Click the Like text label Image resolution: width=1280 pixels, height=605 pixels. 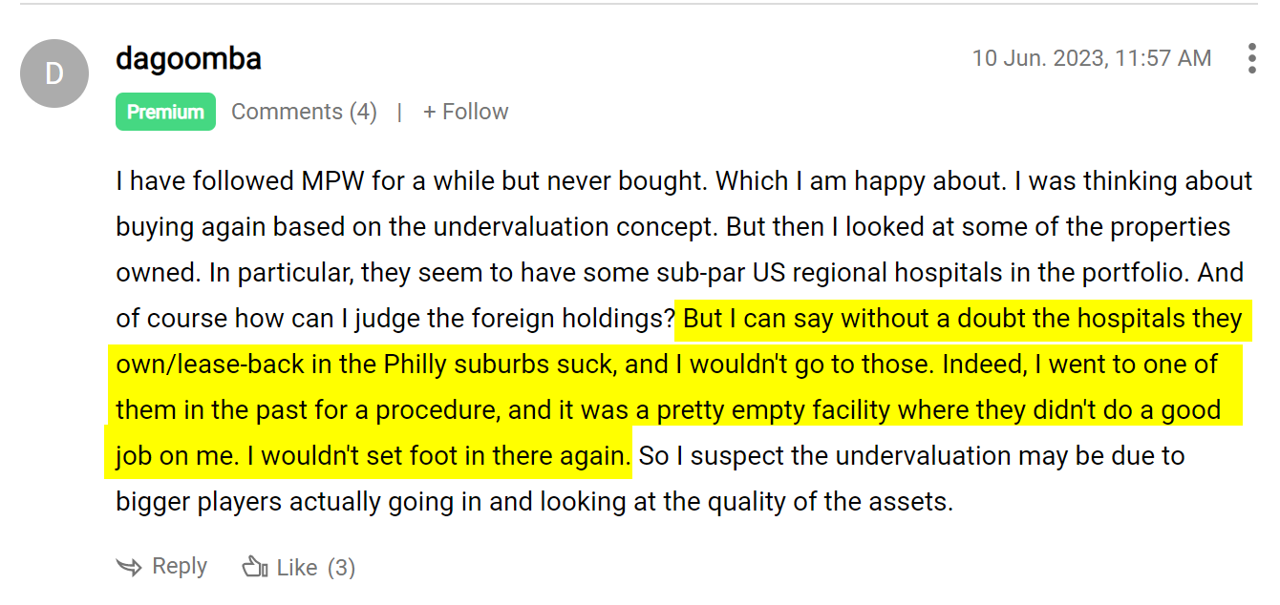click(x=297, y=568)
